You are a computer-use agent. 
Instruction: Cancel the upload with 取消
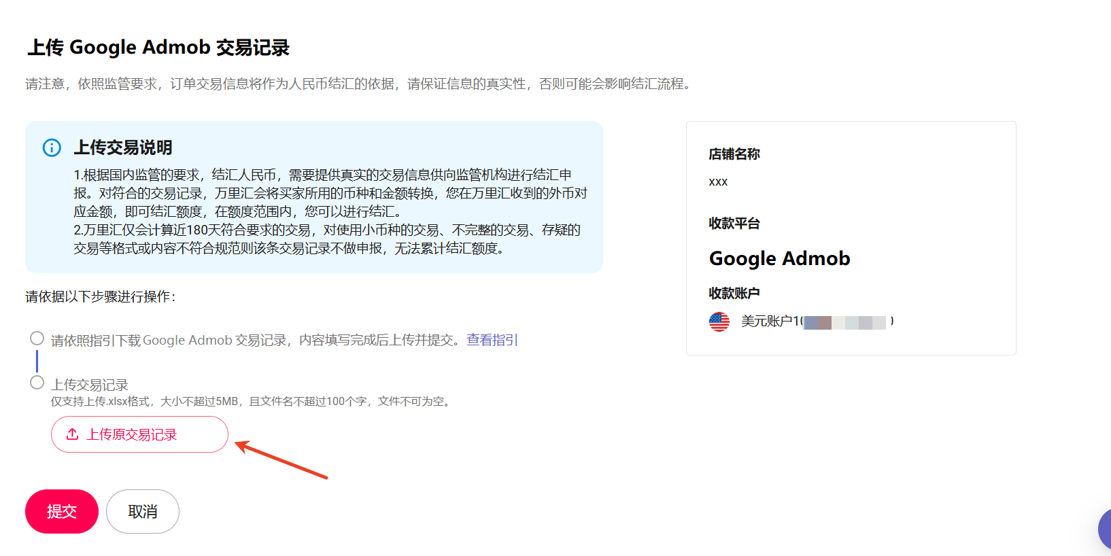143,511
